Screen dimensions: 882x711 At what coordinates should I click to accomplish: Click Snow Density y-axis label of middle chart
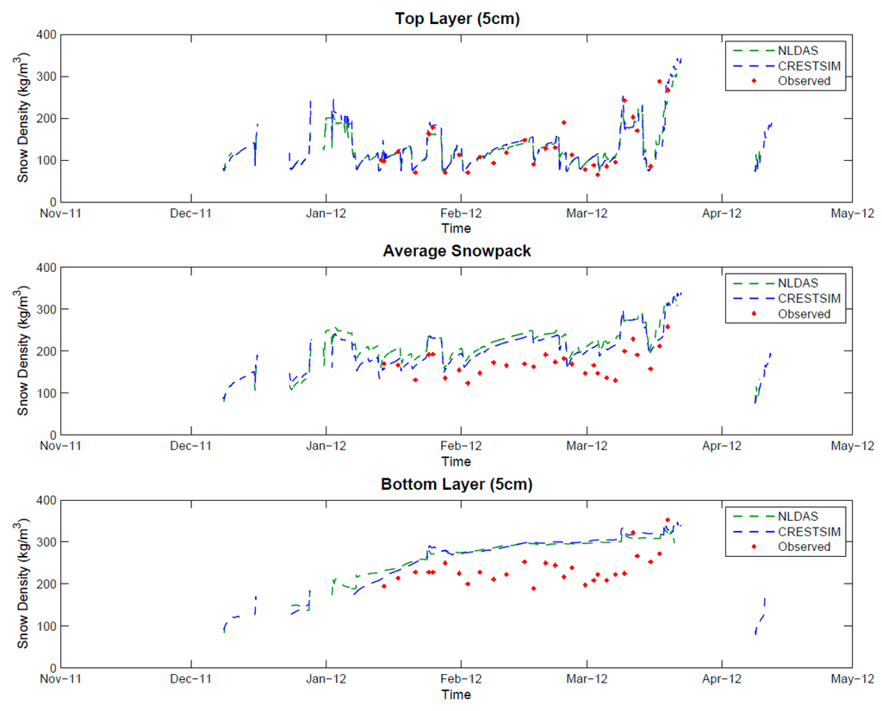pyautogui.click(x=25, y=351)
